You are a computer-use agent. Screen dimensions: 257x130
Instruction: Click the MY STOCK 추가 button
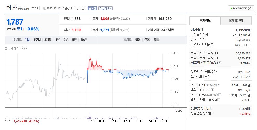click(x=241, y=8)
